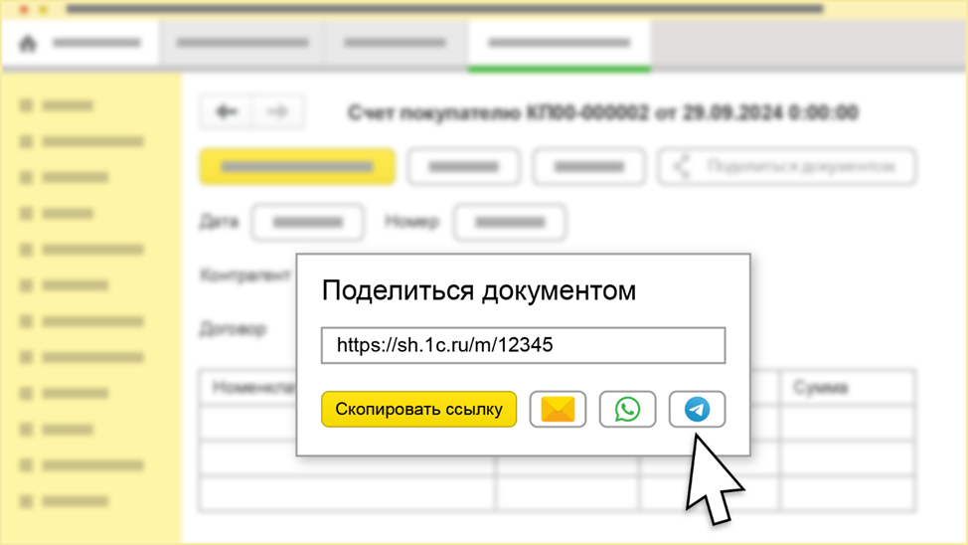
Task: Click the bottommost sidebar menu item icon
Action: [27, 501]
